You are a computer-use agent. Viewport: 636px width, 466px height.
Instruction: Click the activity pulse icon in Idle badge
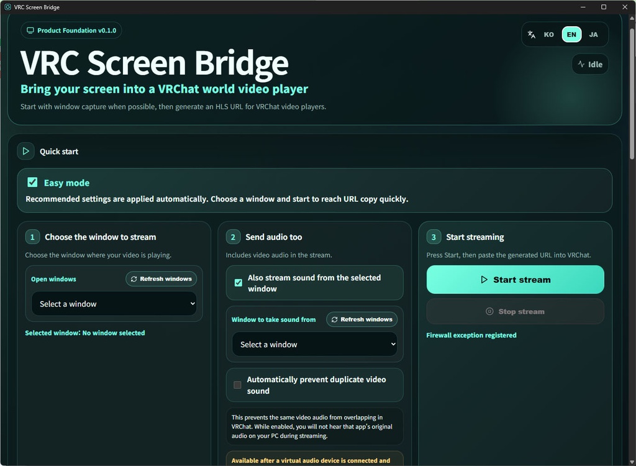tap(581, 64)
